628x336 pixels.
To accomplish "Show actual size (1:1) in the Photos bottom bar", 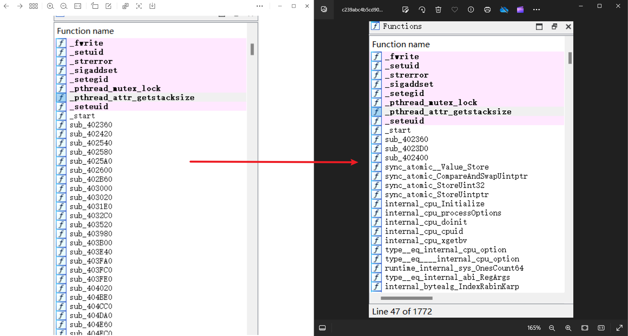I will tap(601, 328).
